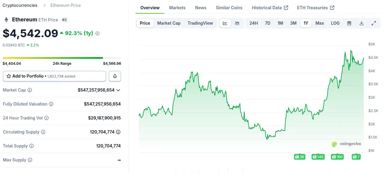The height and width of the screenshot is (173, 386).
Task: Click the 24h Range progress bar
Action: [x=62, y=58]
